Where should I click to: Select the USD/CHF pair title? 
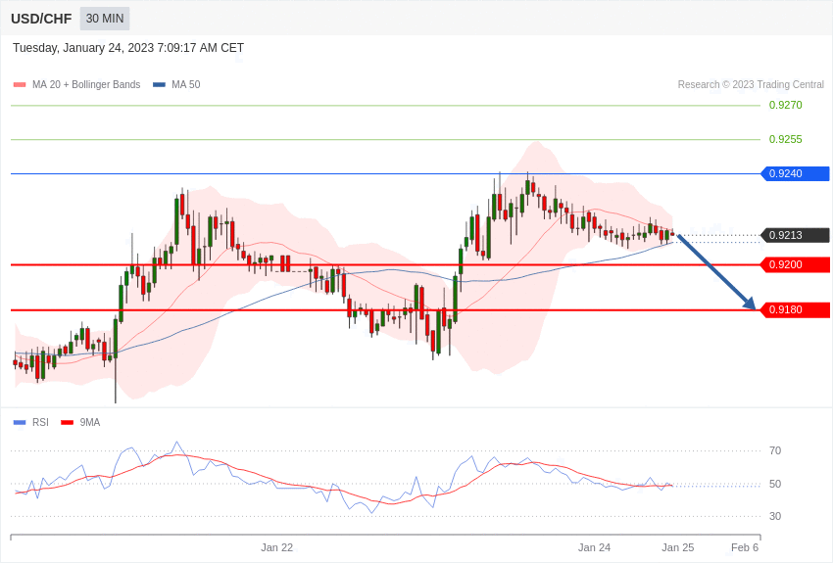tap(41, 20)
